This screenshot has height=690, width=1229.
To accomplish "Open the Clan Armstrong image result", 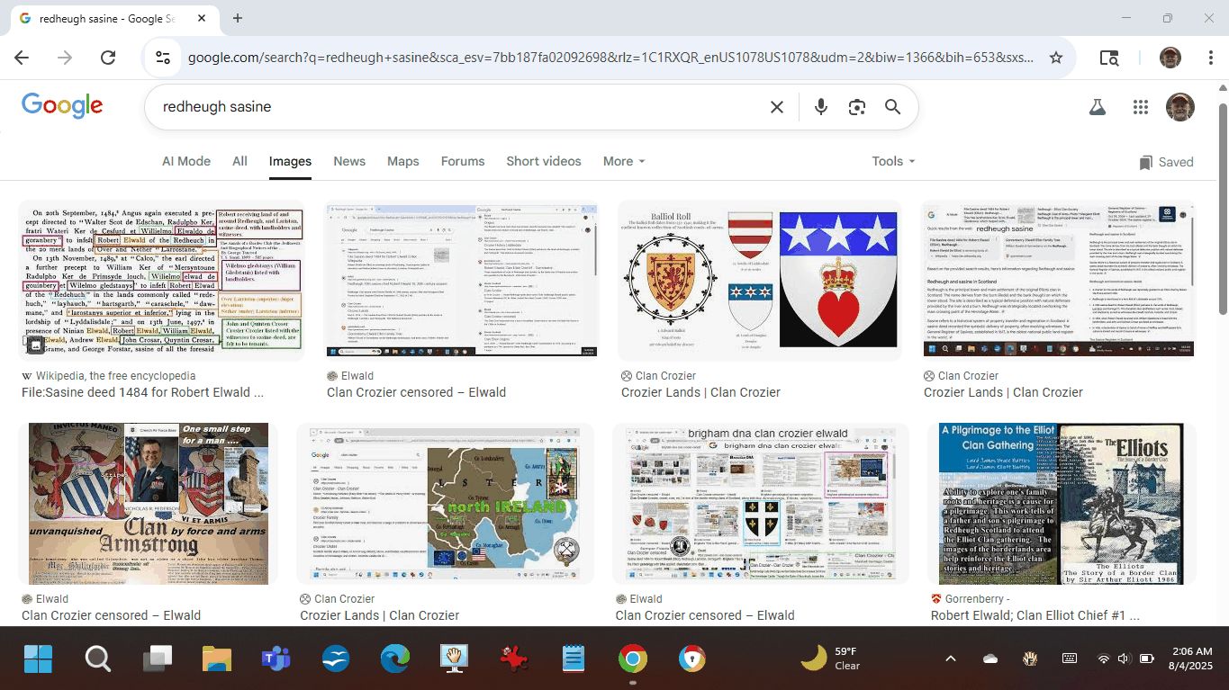I will tap(149, 504).
